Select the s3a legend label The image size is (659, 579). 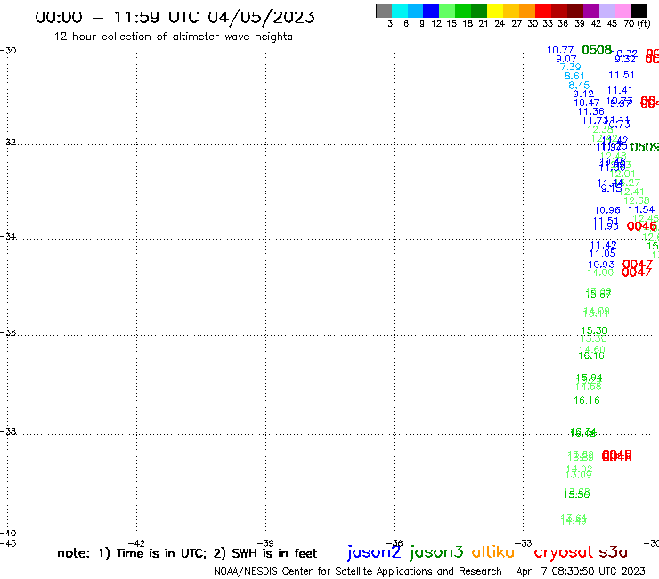(x=613, y=552)
